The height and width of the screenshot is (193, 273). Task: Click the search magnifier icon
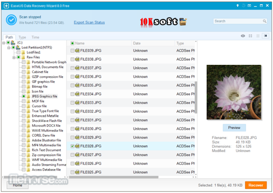coord(264,21)
